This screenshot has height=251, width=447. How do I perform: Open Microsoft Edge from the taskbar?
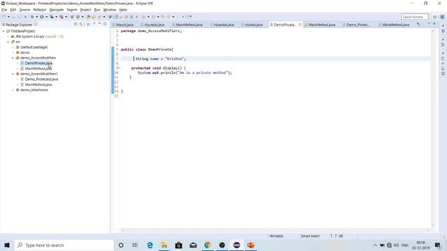[x=150, y=245]
